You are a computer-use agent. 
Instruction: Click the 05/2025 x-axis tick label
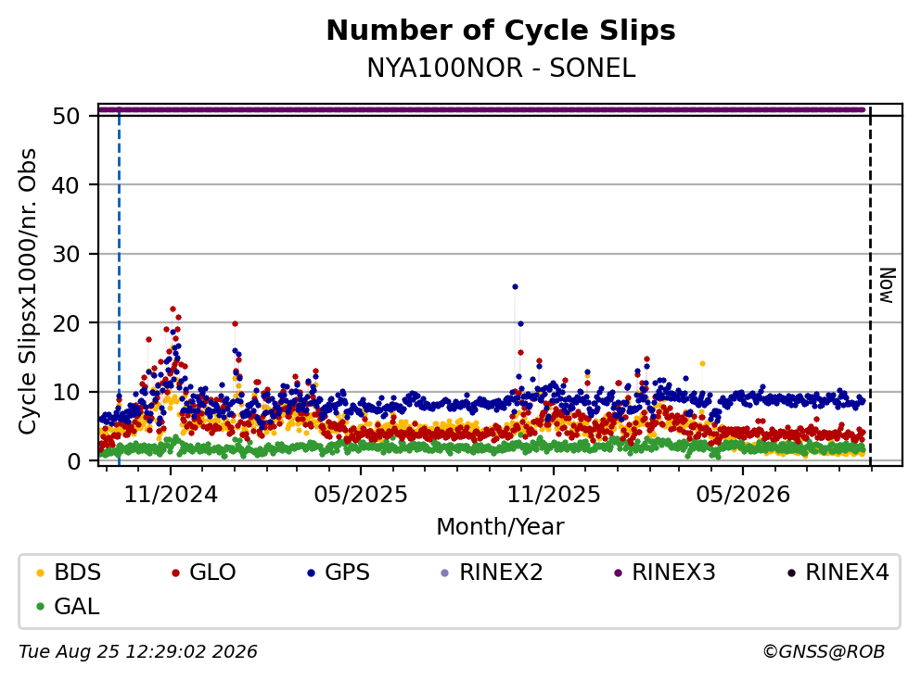[361, 495]
